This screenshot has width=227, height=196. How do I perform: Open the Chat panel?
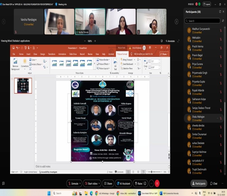tap(213, 183)
